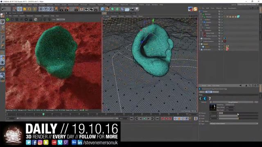Screen dimensions: 262x147
Task: Select the Live Selection tool
Action: pos(15,9)
